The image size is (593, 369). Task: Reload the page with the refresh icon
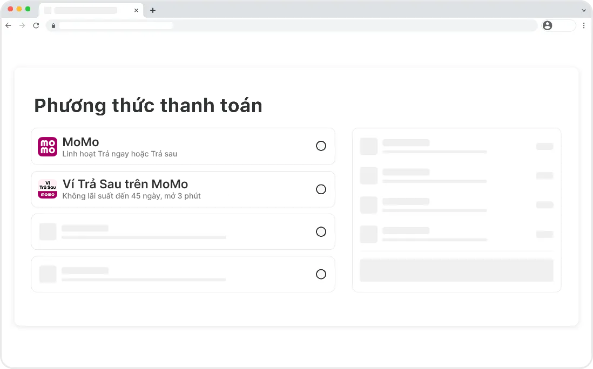[x=36, y=25]
